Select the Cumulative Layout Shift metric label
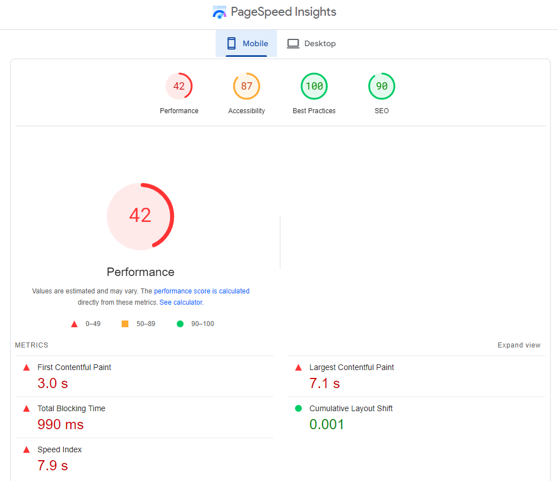This screenshot has width=558, height=481. (351, 408)
